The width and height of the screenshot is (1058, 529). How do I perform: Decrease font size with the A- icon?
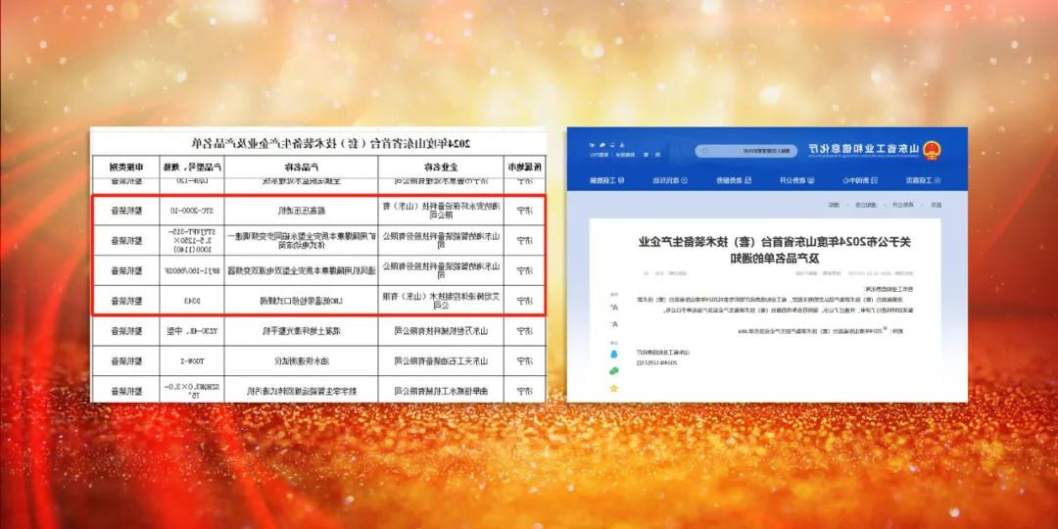[x=614, y=323]
